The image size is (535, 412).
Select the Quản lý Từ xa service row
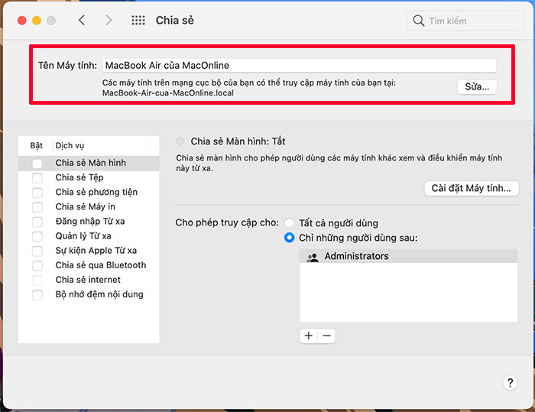tap(89, 236)
